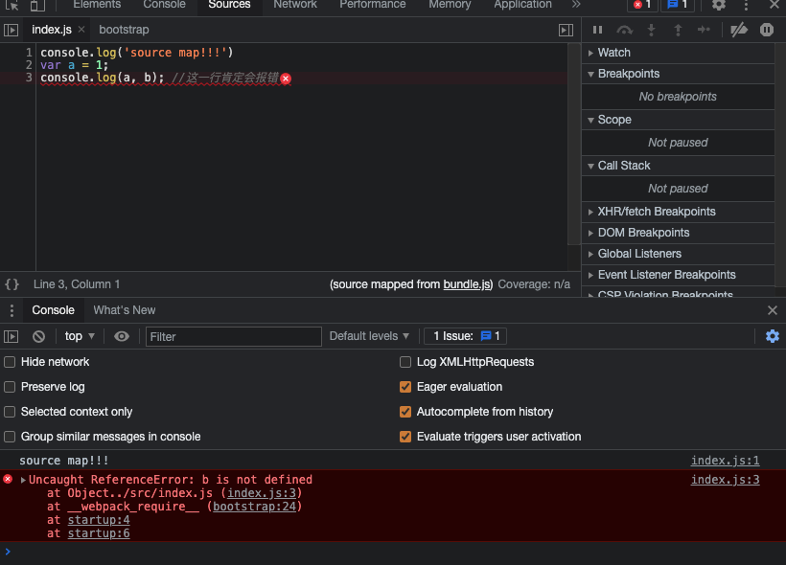Open the DevTools three-dot menu
Screen dimensions: 786x565
[746, 5]
